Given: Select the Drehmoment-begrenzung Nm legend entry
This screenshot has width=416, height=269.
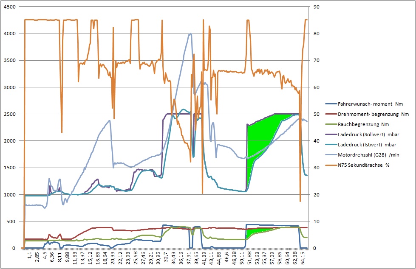Looking at the screenshot, I should pos(367,114).
